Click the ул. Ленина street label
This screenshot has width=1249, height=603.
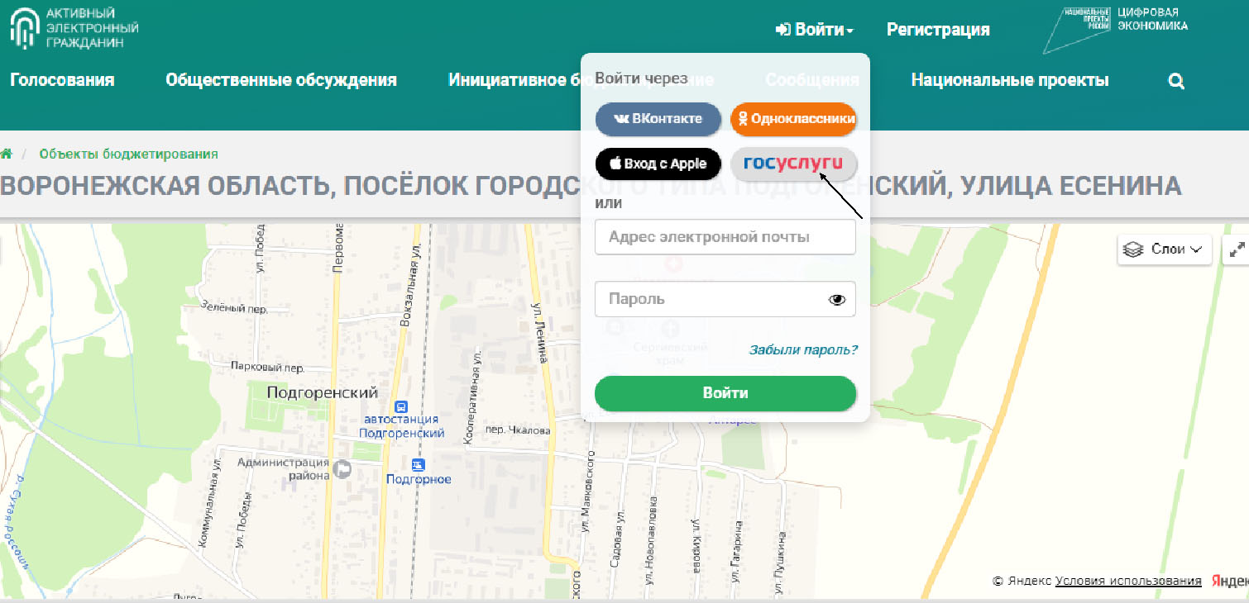[x=541, y=333]
